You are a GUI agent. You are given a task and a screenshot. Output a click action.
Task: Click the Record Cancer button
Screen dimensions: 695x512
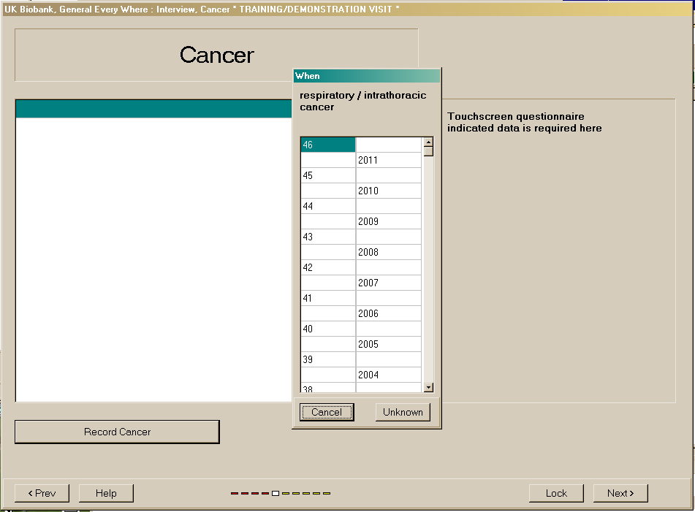pyautogui.click(x=117, y=432)
